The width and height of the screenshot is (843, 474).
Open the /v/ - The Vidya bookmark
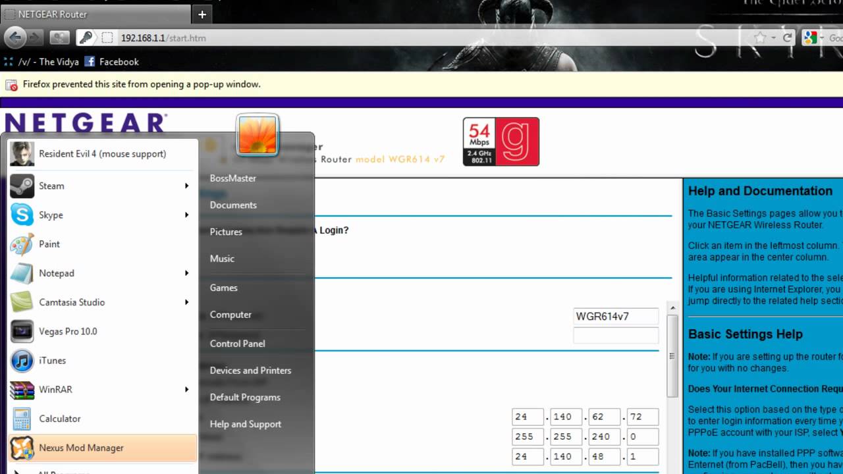point(41,62)
